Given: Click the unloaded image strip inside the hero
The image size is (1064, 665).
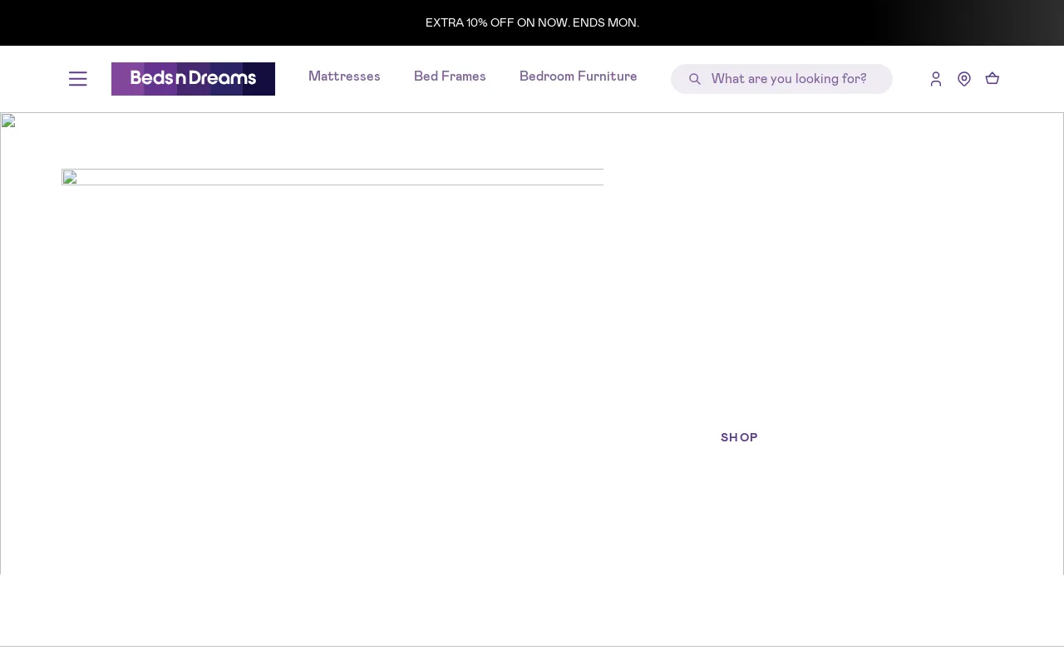Looking at the screenshot, I should coord(332,177).
